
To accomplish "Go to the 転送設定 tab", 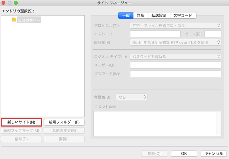I will (159, 15).
